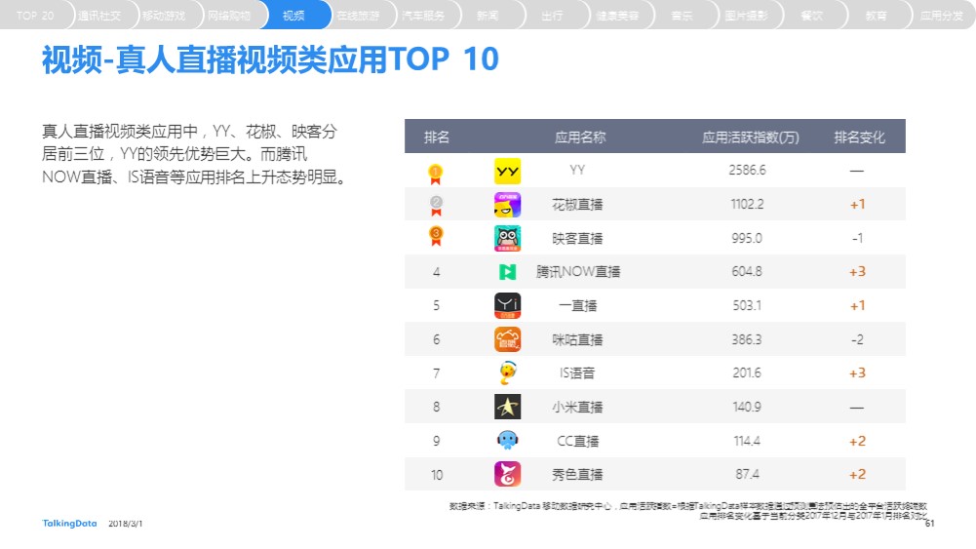Click the IS语音 app icon
The image size is (976, 549).
tap(508, 373)
